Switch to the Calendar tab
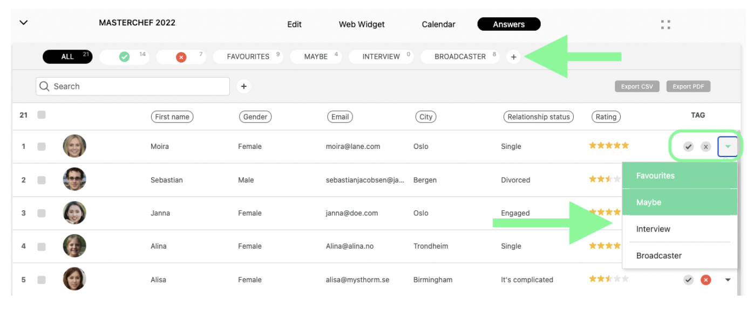747x315 pixels. [x=438, y=24]
